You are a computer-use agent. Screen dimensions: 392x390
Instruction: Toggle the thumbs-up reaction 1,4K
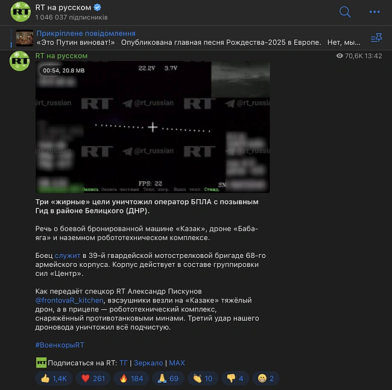coord(54,379)
